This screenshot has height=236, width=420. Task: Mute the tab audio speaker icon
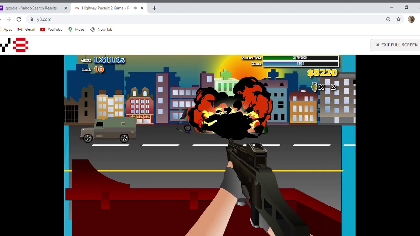(x=135, y=8)
